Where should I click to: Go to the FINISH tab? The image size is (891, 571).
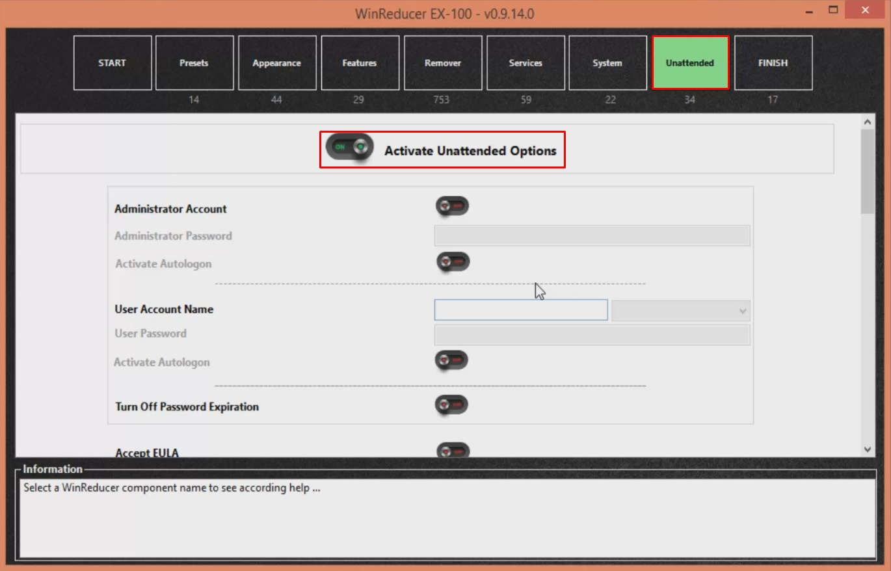773,62
